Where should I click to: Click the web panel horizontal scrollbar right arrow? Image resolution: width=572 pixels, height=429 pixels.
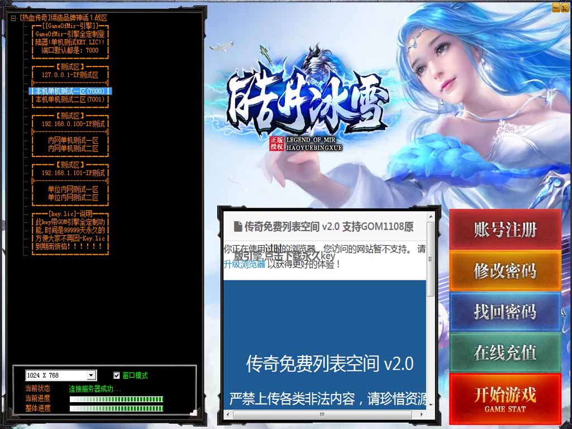click(x=422, y=415)
